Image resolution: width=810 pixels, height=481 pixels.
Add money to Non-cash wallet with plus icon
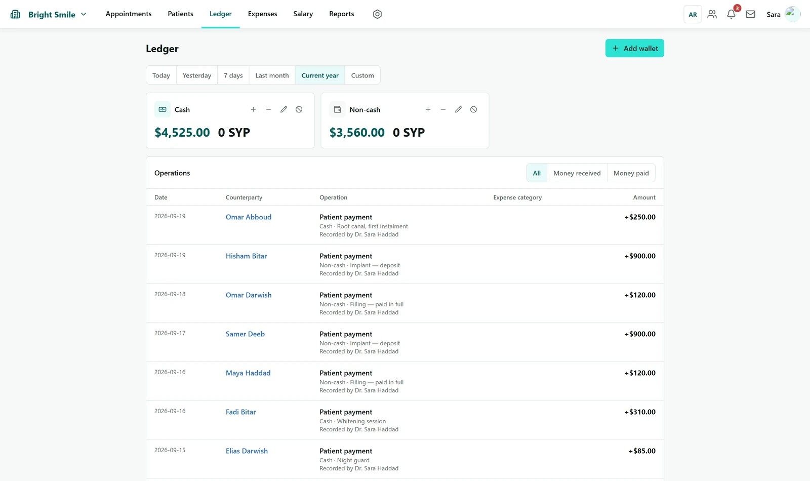click(x=428, y=109)
